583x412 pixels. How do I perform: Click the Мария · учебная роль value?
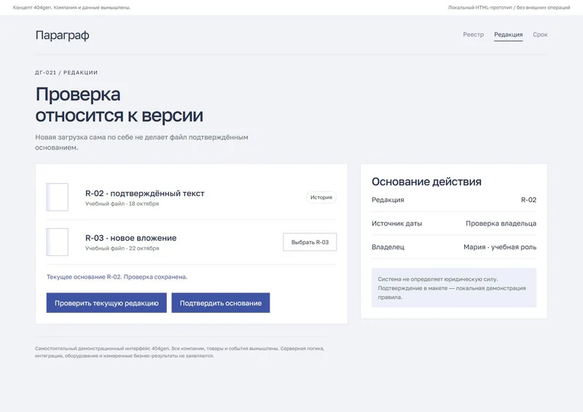(500, 247)
